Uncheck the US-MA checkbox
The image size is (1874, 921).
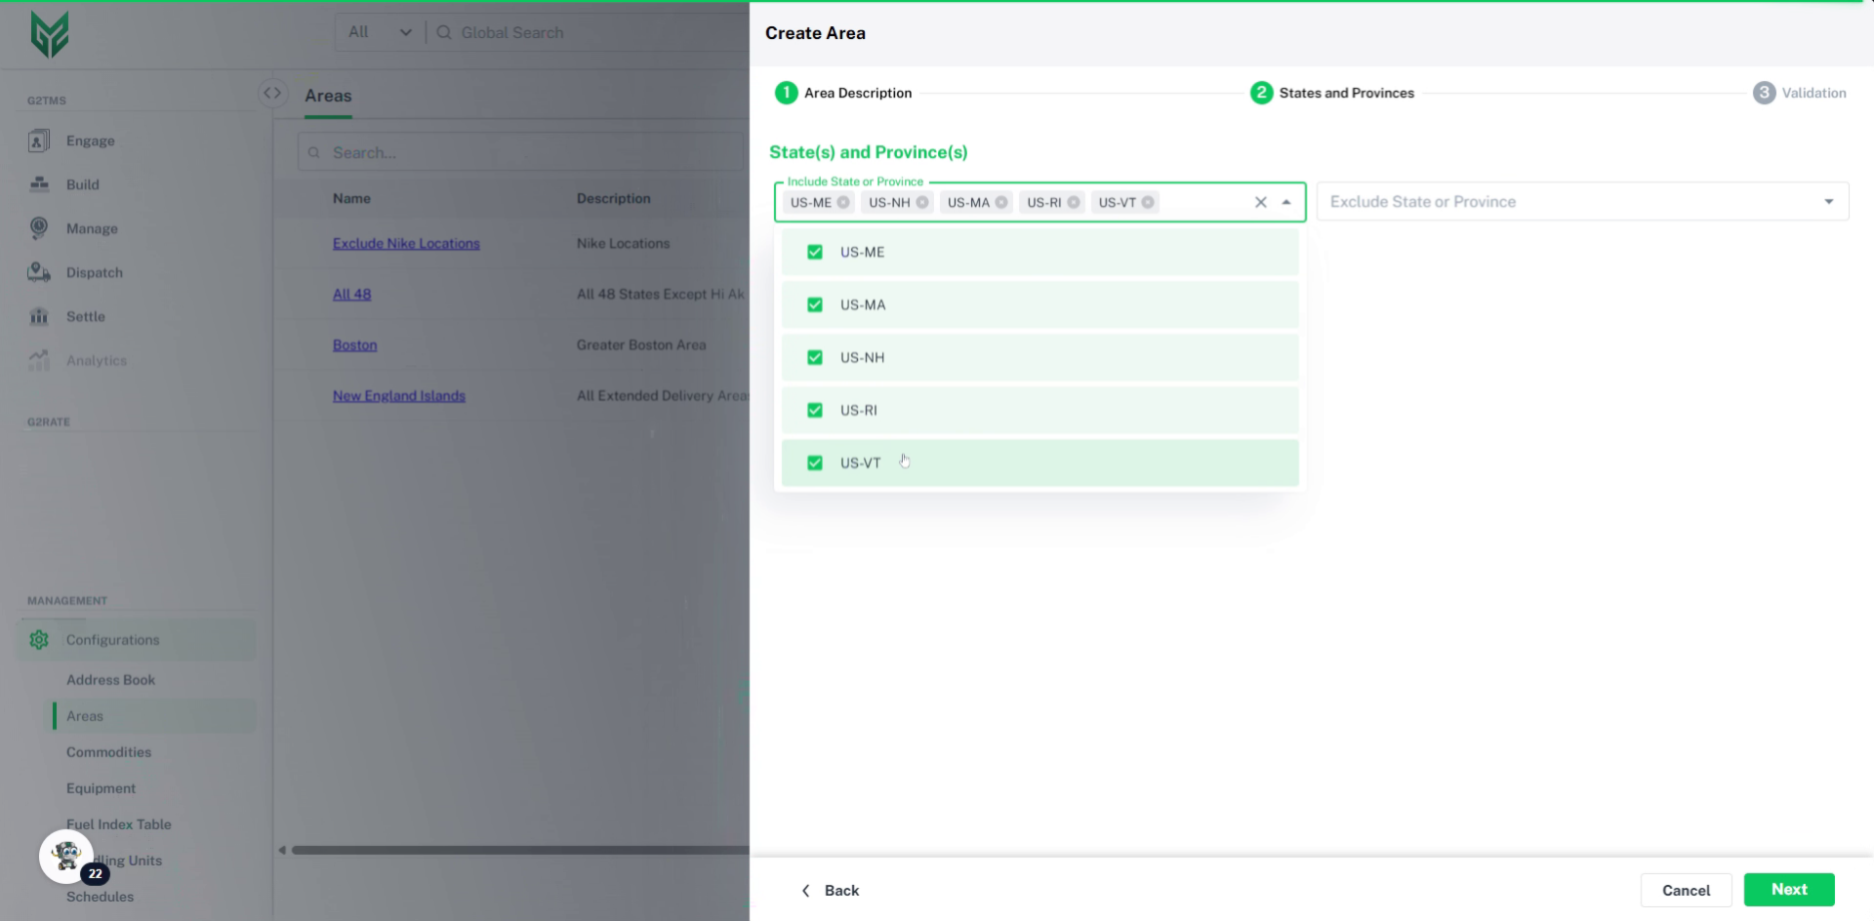(815, 304)
